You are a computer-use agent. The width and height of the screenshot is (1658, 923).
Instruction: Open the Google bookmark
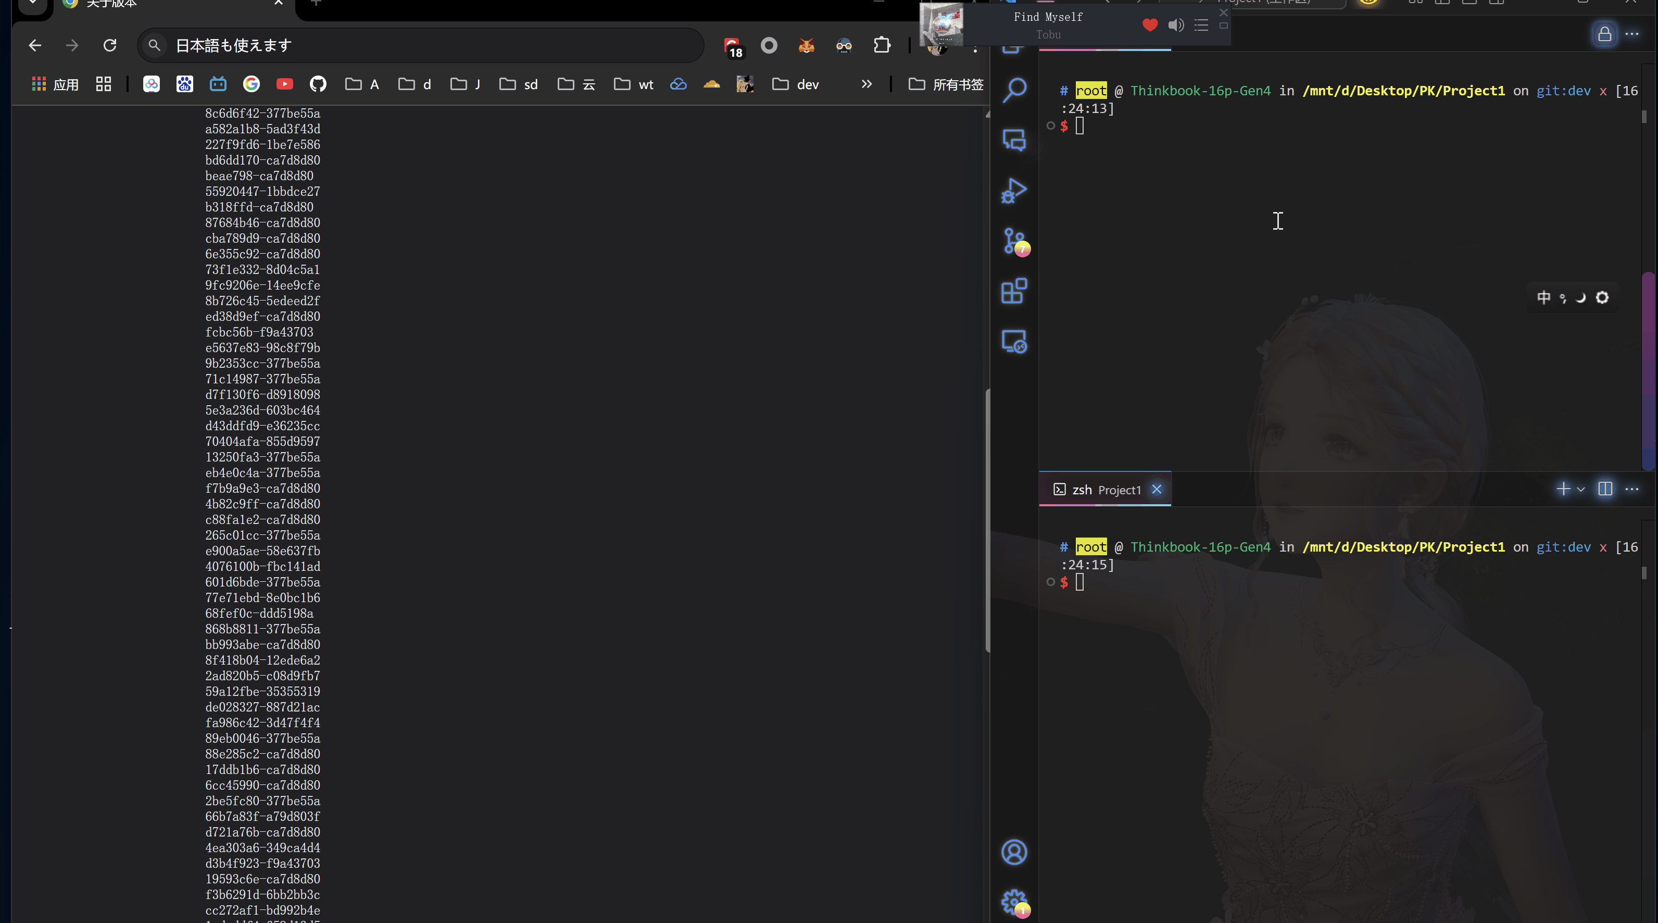pos(252,84)
